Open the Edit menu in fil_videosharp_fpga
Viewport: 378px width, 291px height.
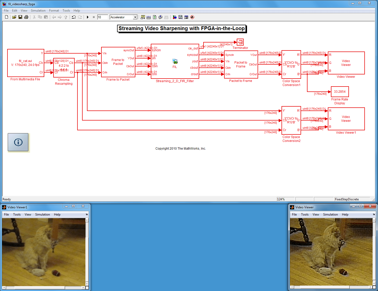pyautogui.click(x=15, y=11)
